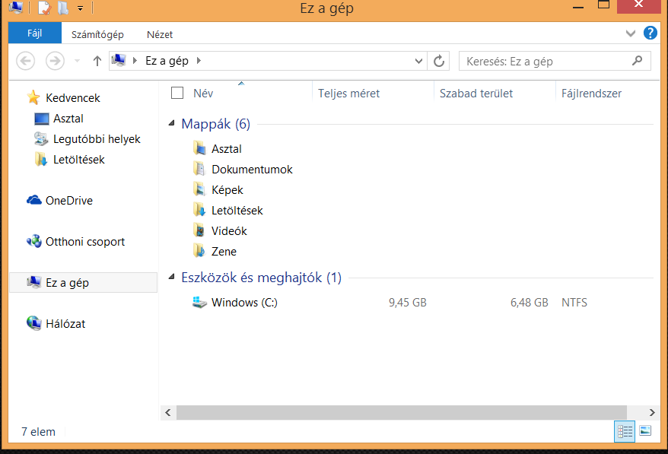Click the Kedvencek star icon
This screenshot has height=454, width=668.
click(x=33, y=97)
